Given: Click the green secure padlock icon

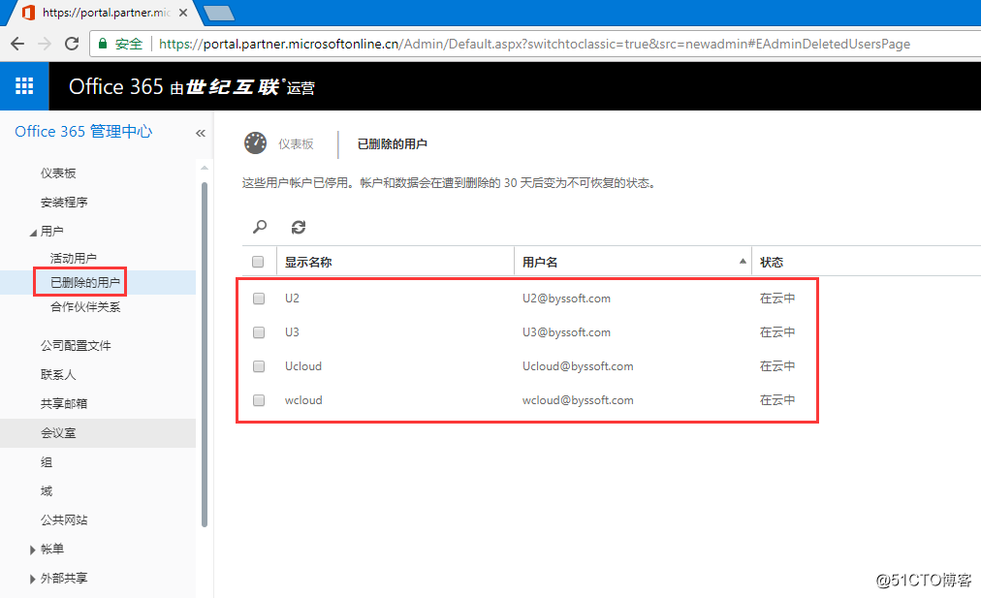Looking at the screenshot, I should [x=103, y=44].
